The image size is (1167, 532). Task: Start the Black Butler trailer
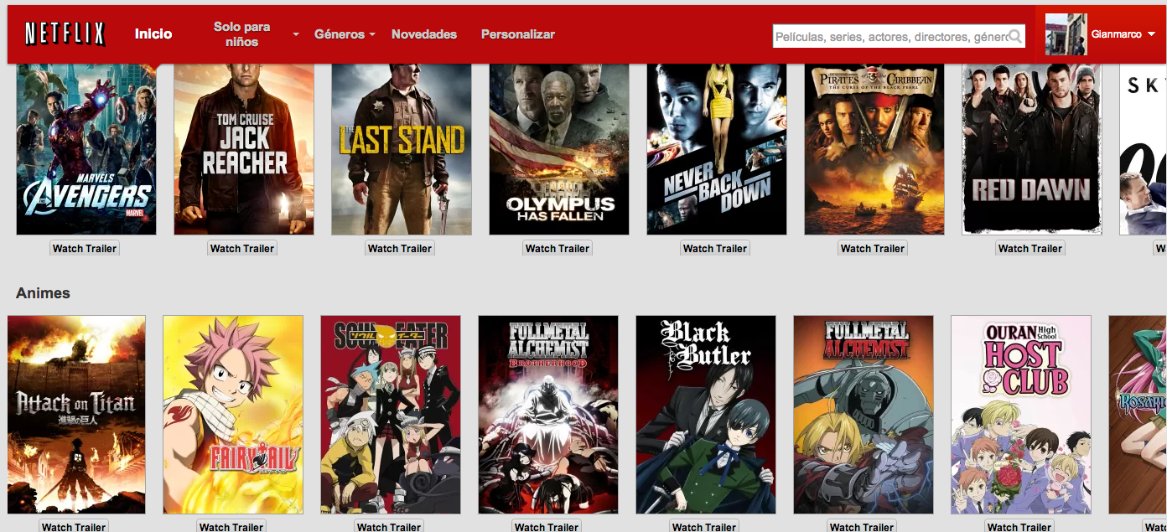point(704,526)
